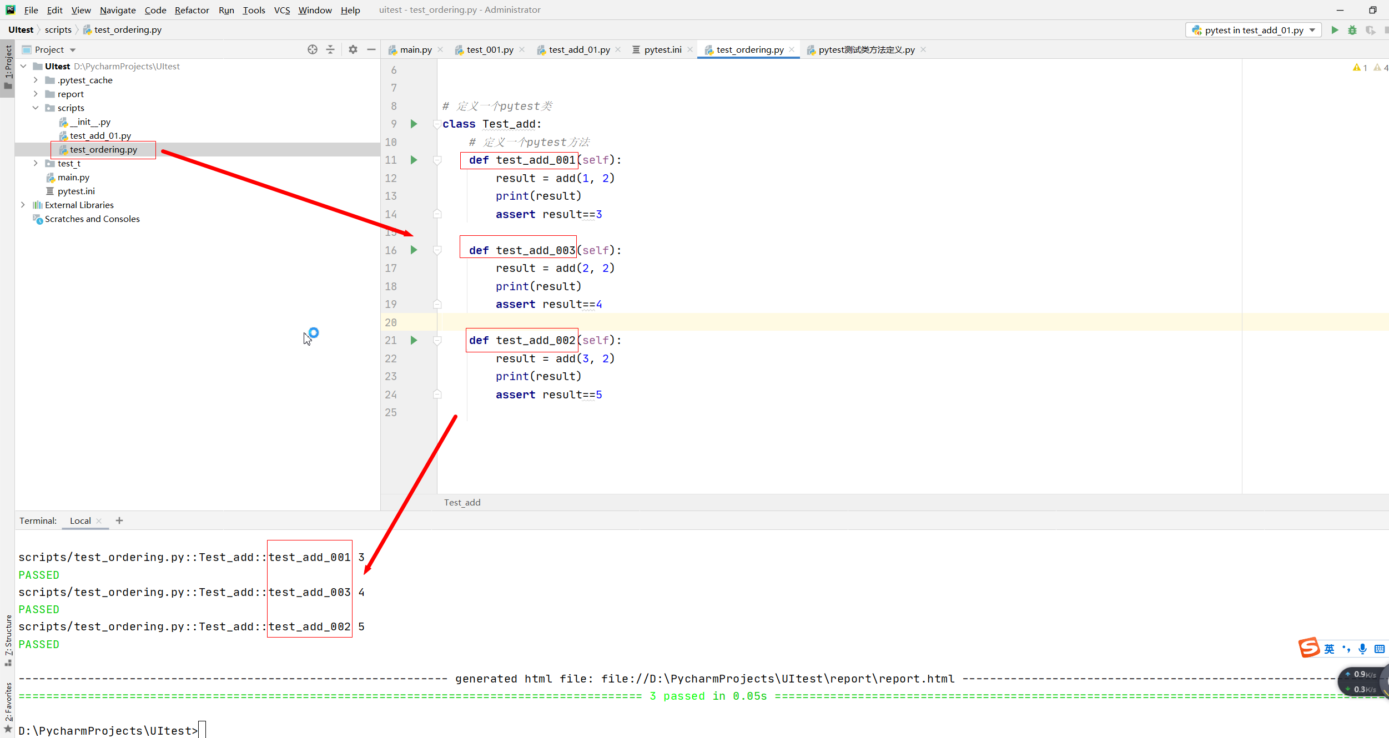Toggle the Structure side panel

click(x=8, y=639)
